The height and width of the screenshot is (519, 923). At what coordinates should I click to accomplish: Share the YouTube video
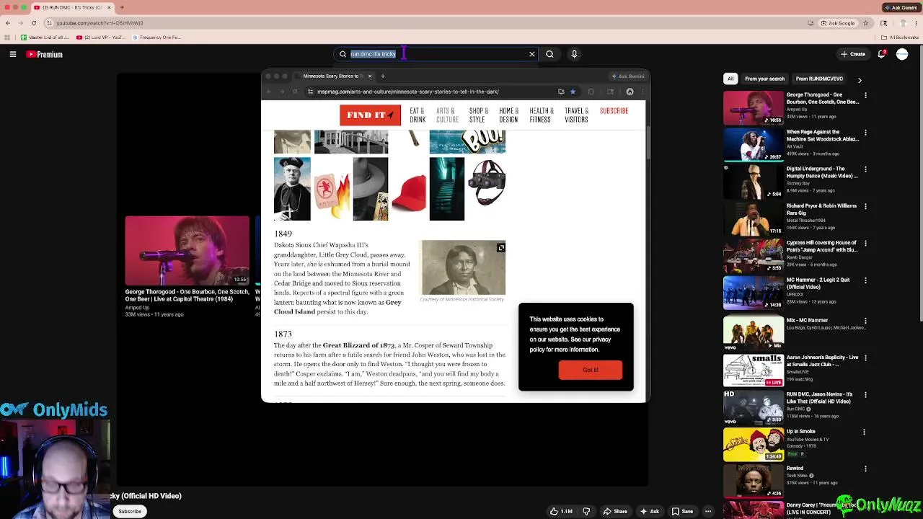click(615, 511)
